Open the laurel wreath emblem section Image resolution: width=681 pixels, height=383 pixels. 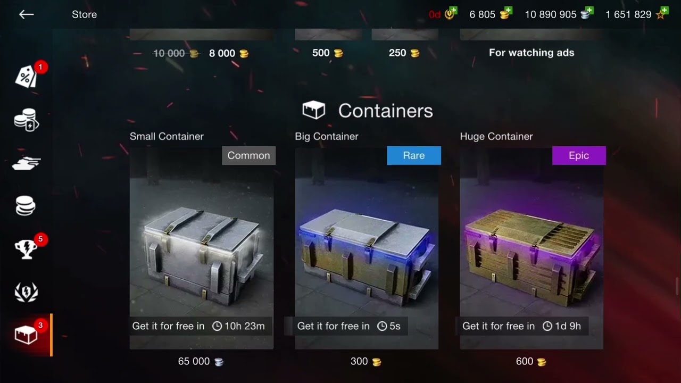(26, 292)
